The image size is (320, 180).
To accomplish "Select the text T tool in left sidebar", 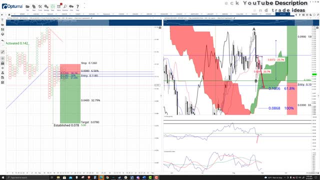I will [x=2, y=20].
